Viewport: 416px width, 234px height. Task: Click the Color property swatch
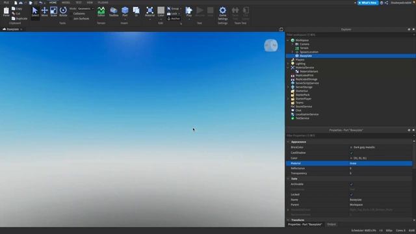pos(351,158)
